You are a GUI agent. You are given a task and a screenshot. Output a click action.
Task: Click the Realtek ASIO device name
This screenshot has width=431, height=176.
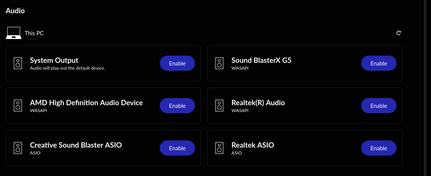(253, 145)
